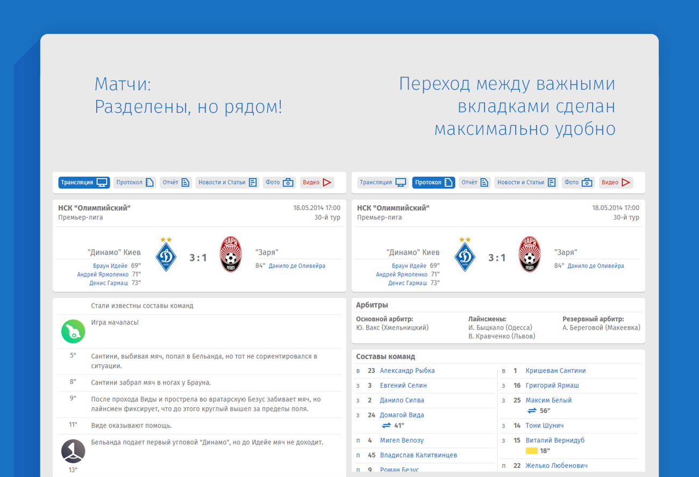This screenshot has width=699, height=477.
Task: Open scorer link Андрей Ярмоленко in left panel
Action: [x=102, y=274]
